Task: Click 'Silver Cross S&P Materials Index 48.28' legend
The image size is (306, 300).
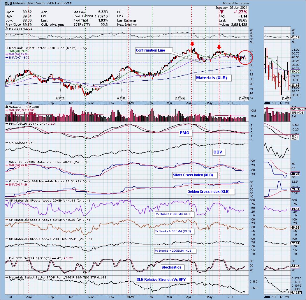Action: [x=46, y=162]
